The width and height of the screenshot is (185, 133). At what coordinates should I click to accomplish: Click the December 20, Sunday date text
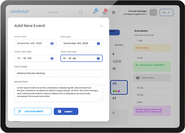click(x=144, y=35)
